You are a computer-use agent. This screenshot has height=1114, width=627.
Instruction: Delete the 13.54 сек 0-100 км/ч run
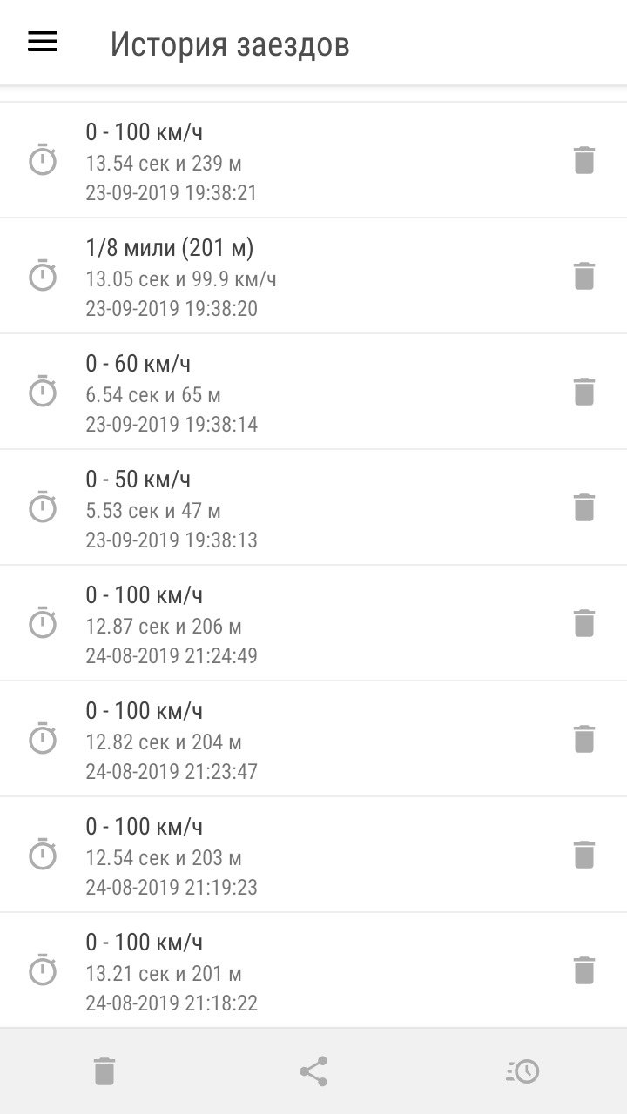(x=583, y=160)
